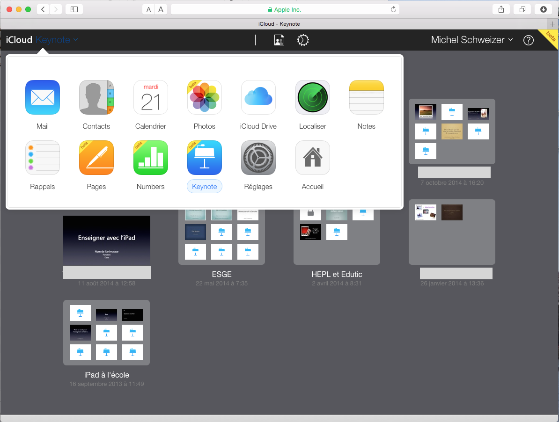Open the Réglages gear icon
This screenshot has width=559, height=422.
click(258, 158)
